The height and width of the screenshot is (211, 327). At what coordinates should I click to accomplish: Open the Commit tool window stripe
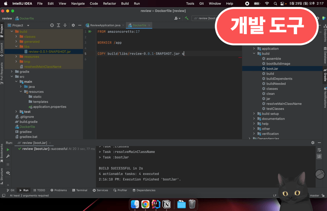pos(2,50)
